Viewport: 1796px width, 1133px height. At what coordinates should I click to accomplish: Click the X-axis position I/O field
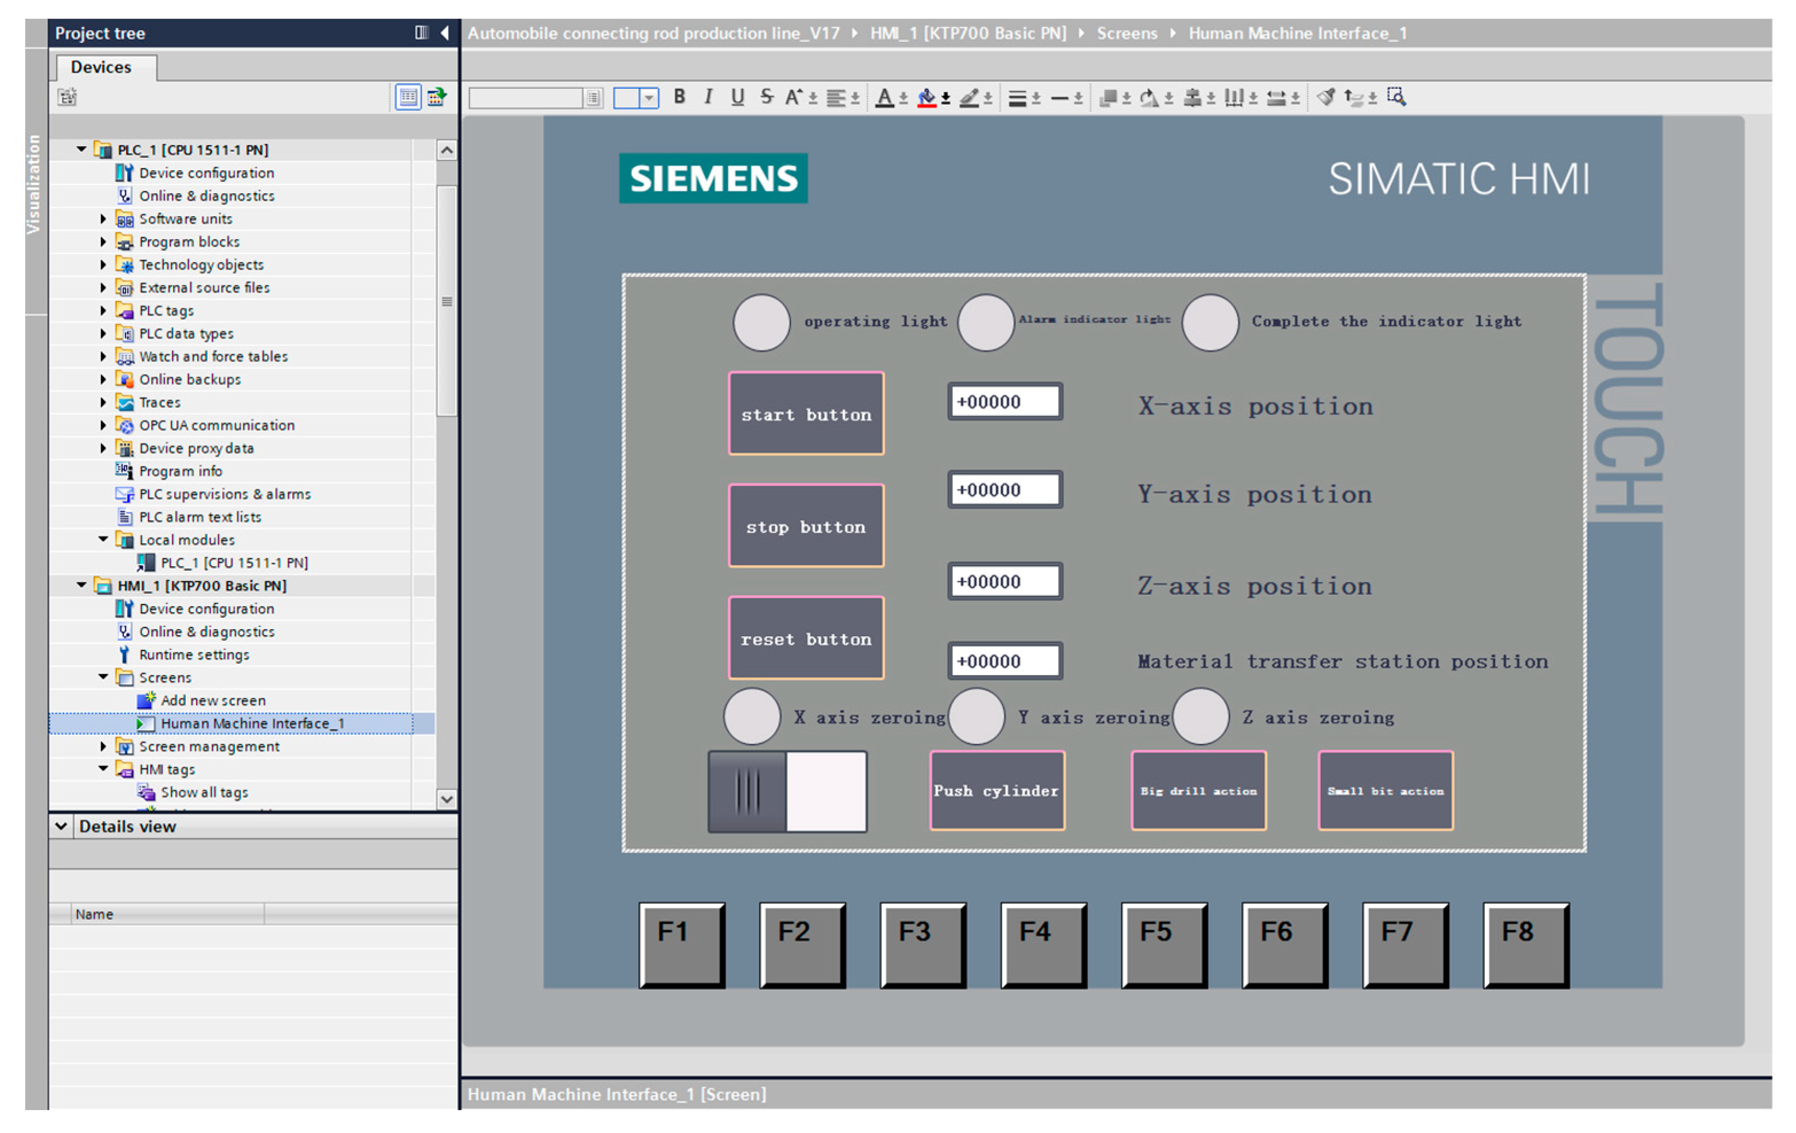[x=1004, y=402]
